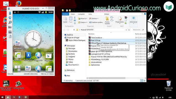
Task: Open Papelera de reciclaje on desktop
Action: coord(169,86)
